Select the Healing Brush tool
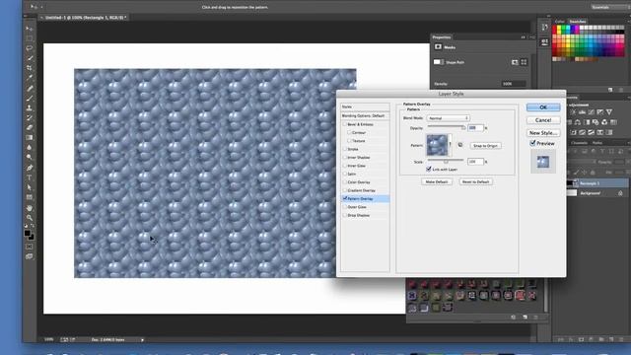 [x=29, y=88]
